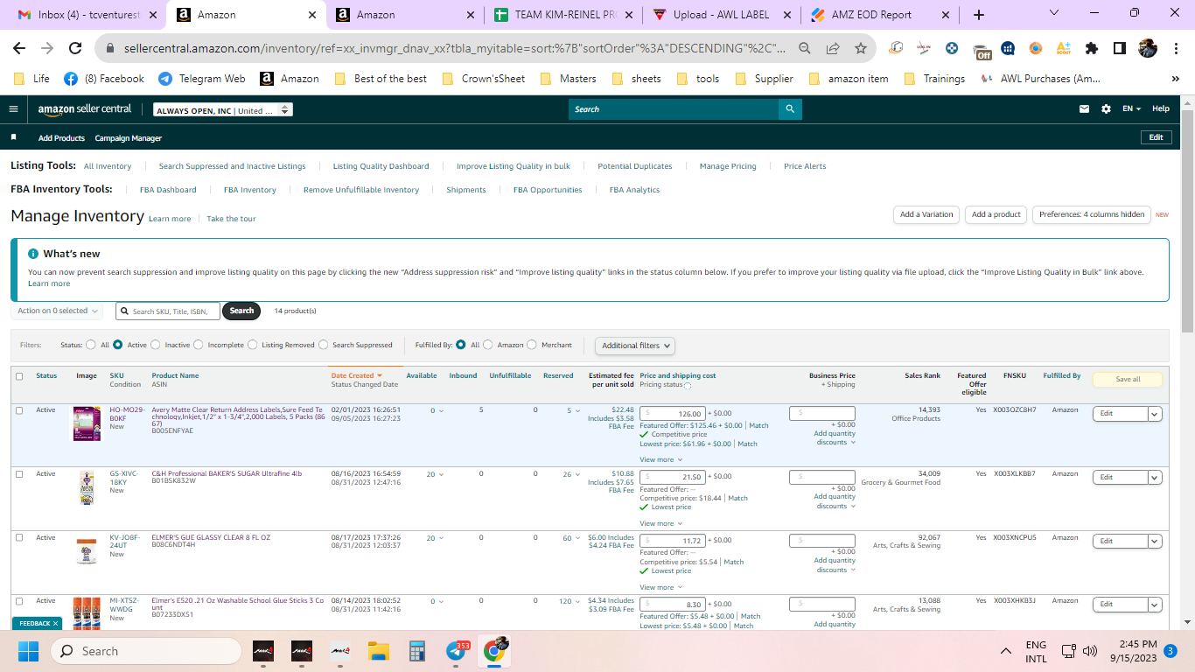Open new browser tab with plus icon
The height and width of the screenshot is (672, 1195).
click(x=978, y=15)
